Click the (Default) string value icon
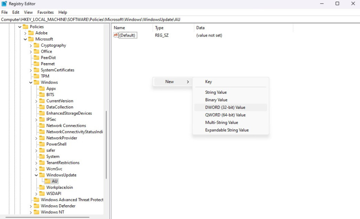The image size is (360, 219). pos(116,35)
